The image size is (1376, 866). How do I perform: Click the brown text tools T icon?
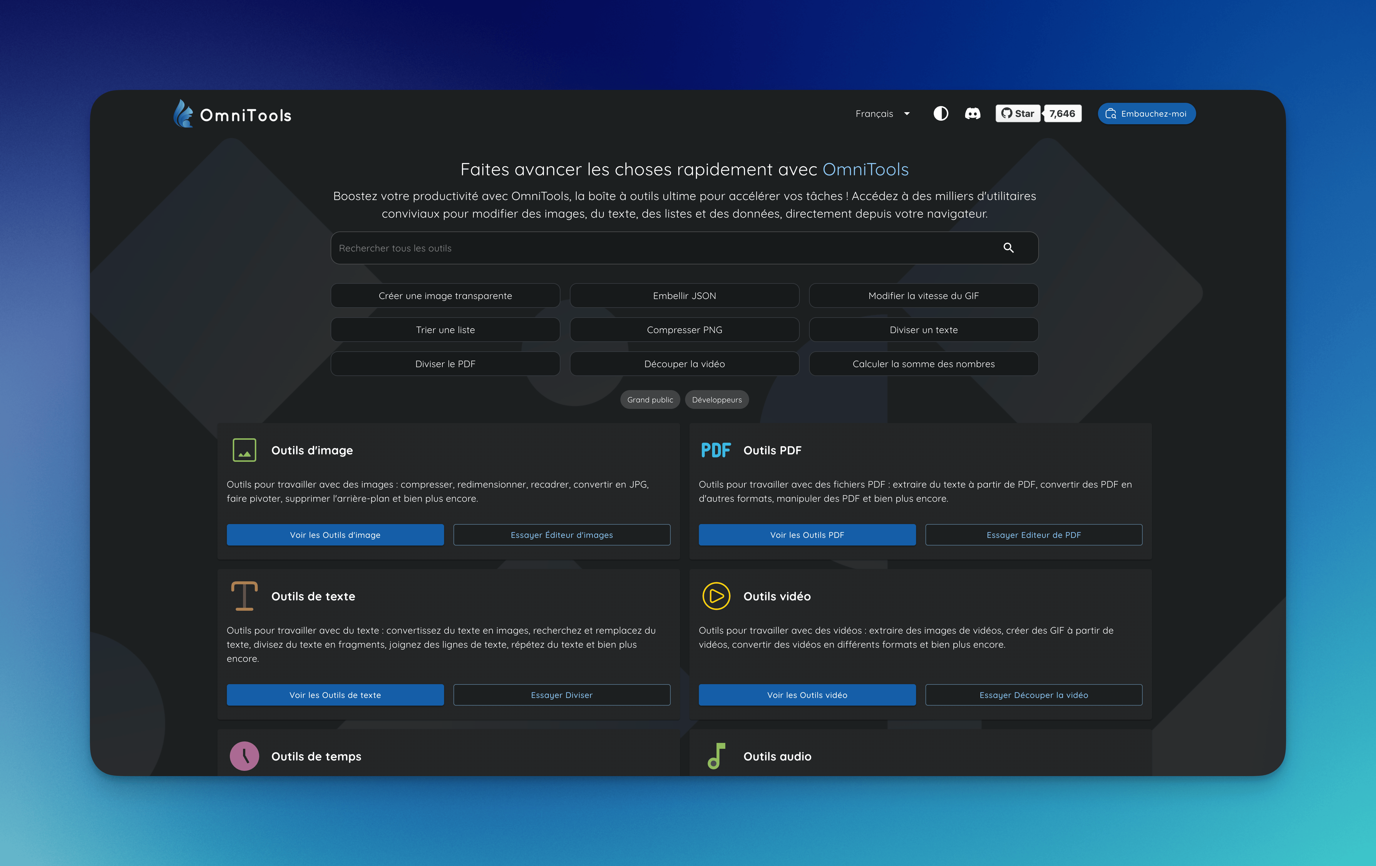point(245,596)
